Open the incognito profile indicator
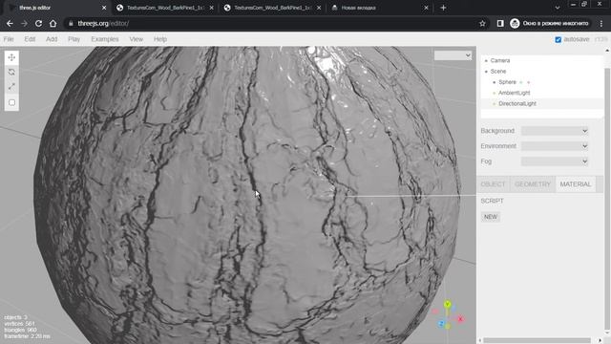This screenshot has width=611, height=344. 550,23
